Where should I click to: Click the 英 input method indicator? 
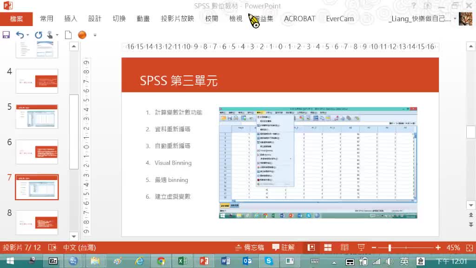[x=404, y=261]
